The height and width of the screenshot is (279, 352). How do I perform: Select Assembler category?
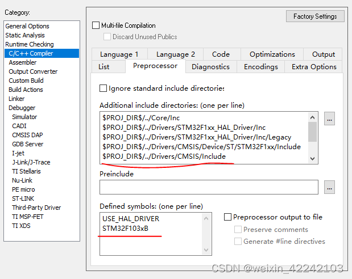click(42, 62)
